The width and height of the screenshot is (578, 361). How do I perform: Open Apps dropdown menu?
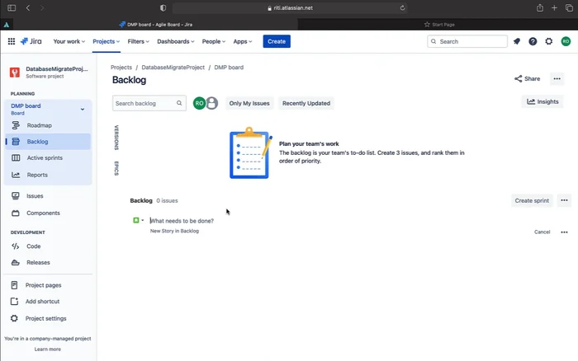pyautogui.click(x=243, y=41)
